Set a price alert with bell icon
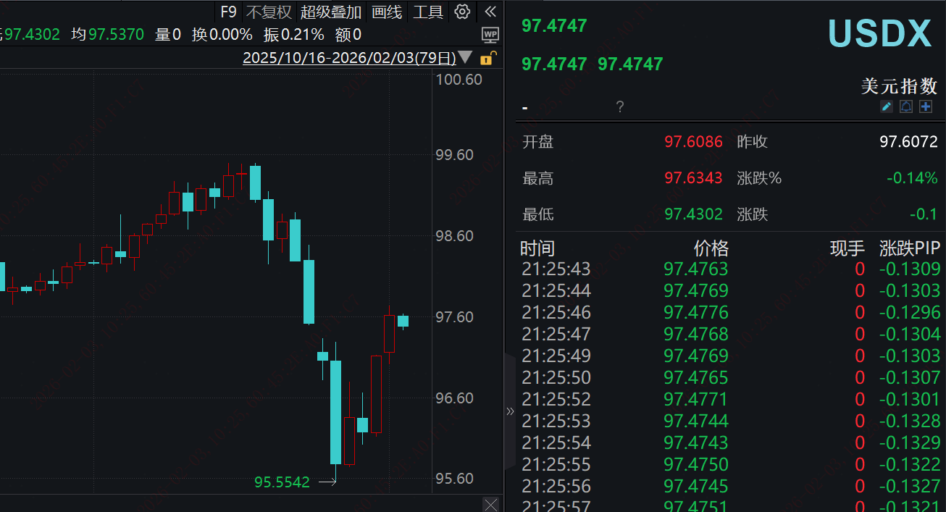This screenshot has height=512, width=946. tap(905, 107)
